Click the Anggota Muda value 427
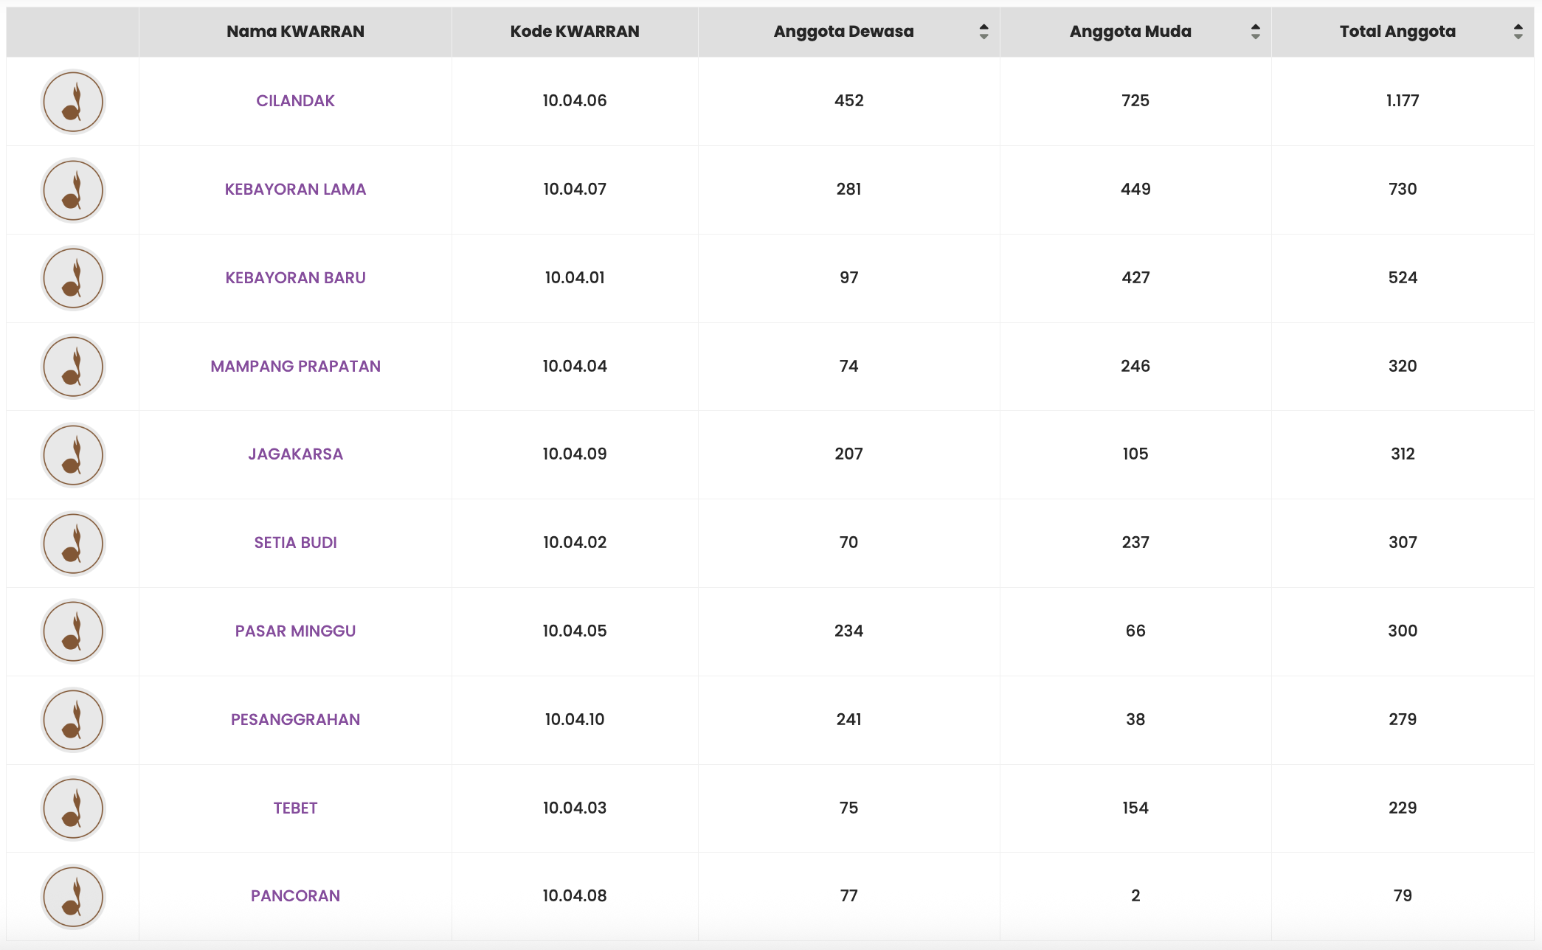Screen dimensions: 1542x950 [1135, 278]
